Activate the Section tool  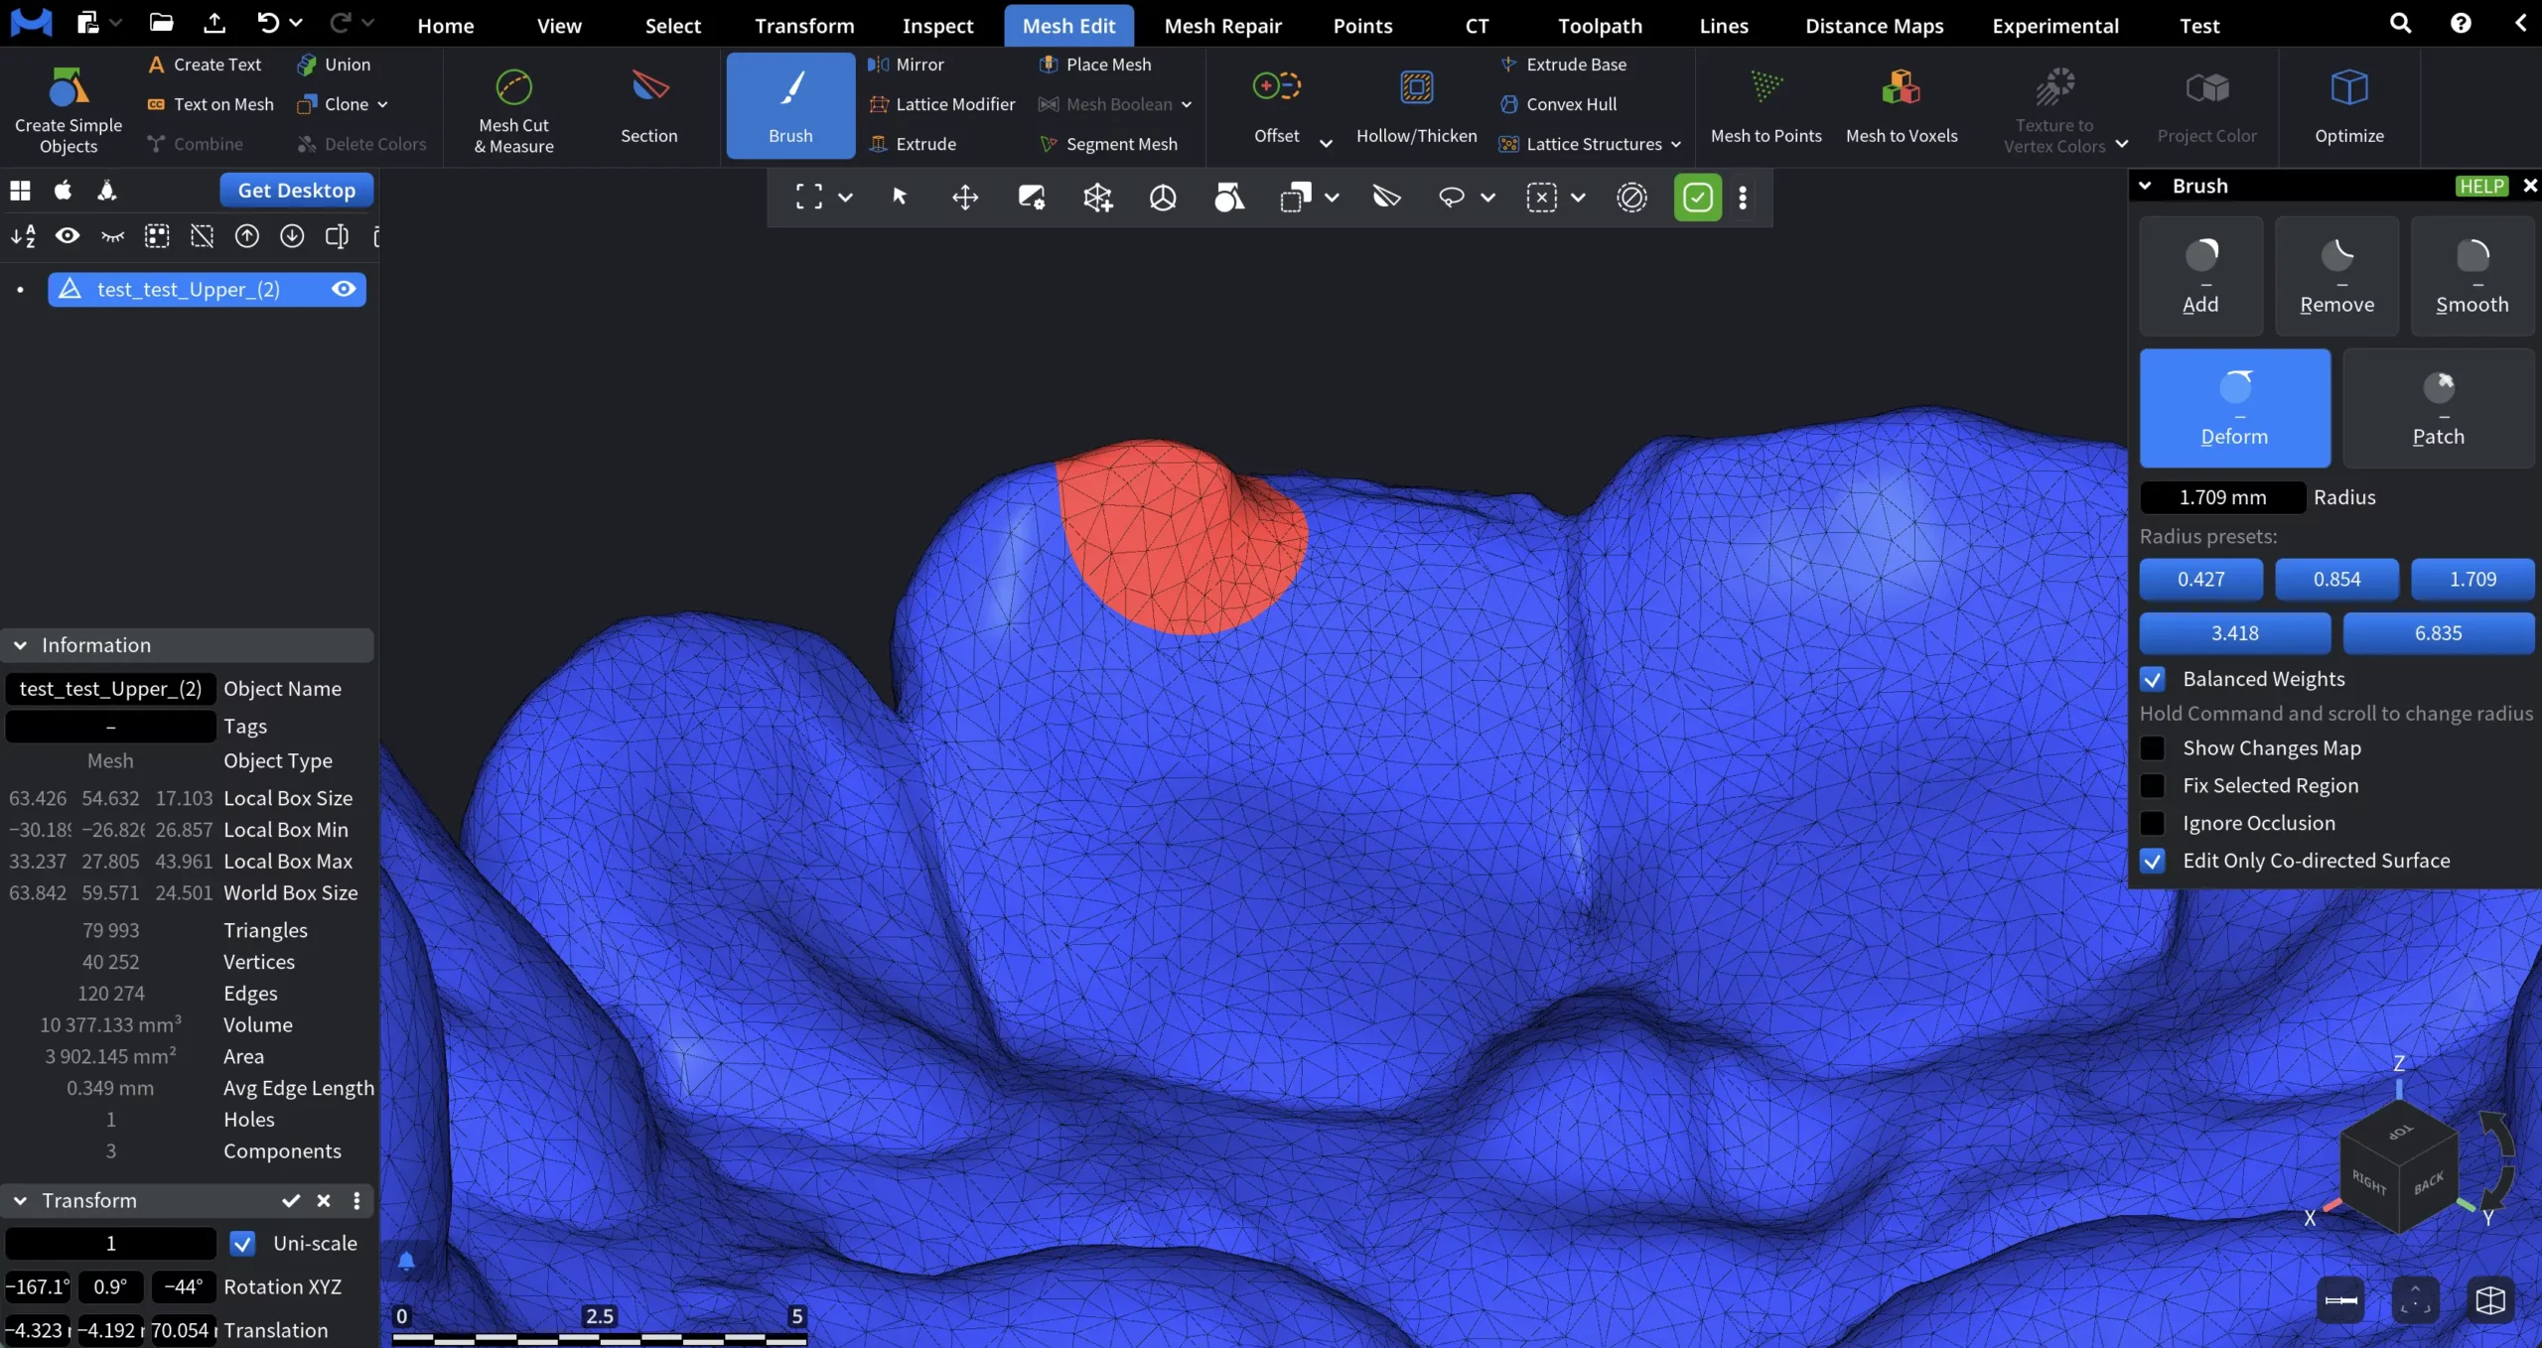tap(648, 107)
